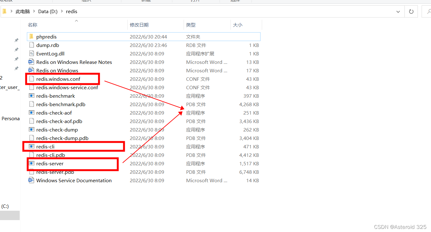Select the (C:) drive in navigation pane
Viewport: 431px width, 232px height.
click(x=5, y=206)
